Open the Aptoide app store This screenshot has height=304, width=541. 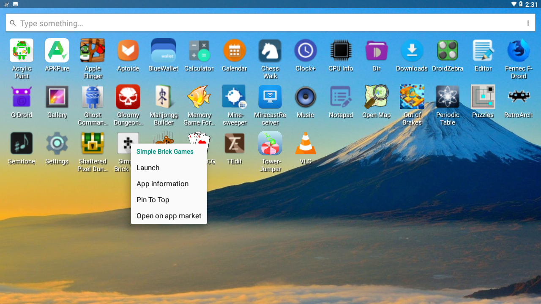tap(128, 51)
